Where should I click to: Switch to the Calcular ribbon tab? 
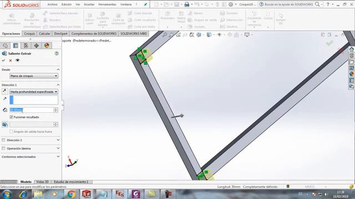(44, 34)
